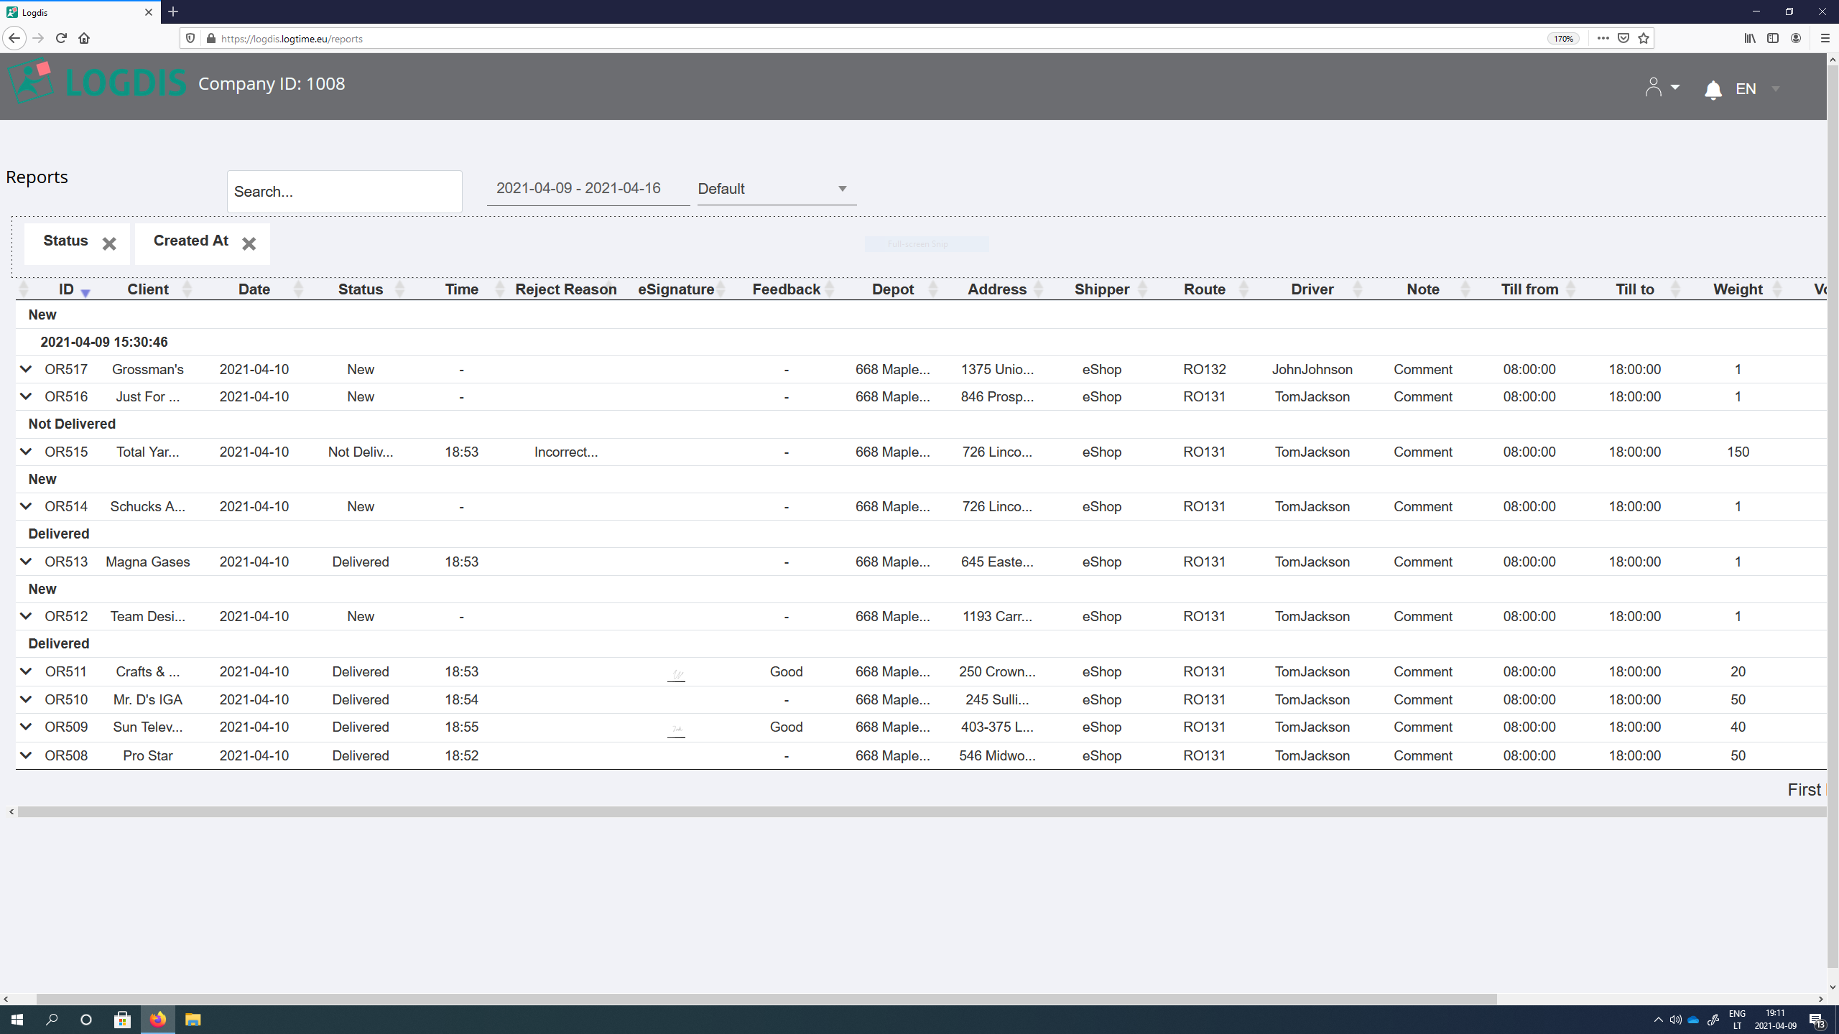Click the 170% zoom indicator

click(1562, 38)
